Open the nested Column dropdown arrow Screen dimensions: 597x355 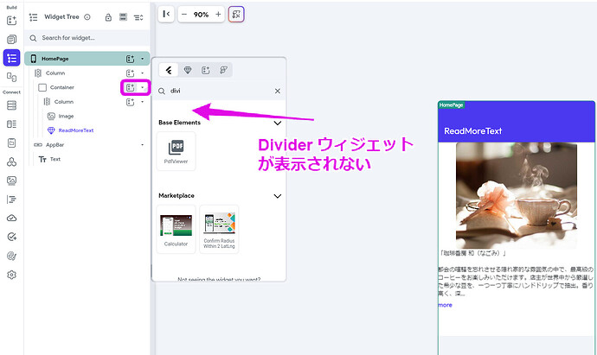point(143,102)
